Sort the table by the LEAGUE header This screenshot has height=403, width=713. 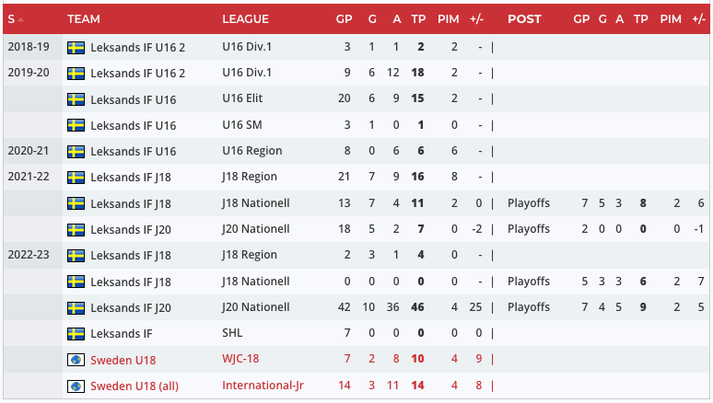click(245, 19)
